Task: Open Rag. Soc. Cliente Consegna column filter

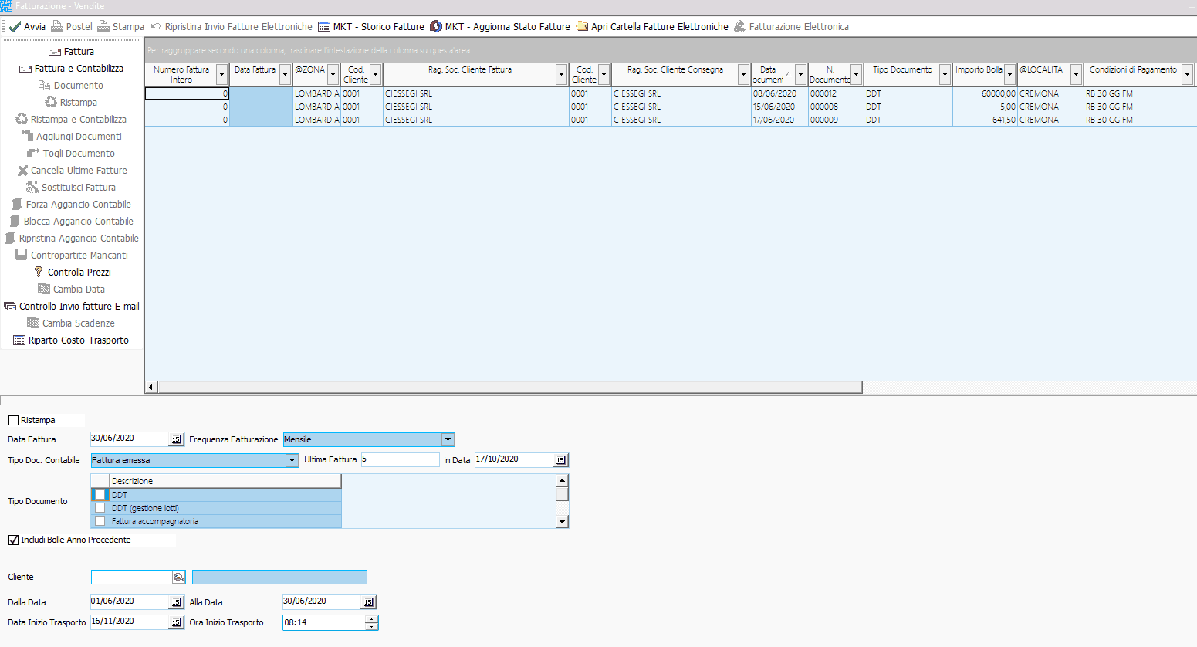Action: (x=744, y=75)
